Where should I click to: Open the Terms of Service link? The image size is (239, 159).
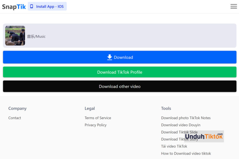coord(98,118)
